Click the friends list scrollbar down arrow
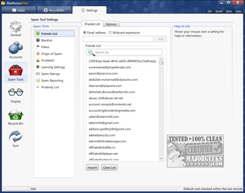 click(x=161, y=159)
